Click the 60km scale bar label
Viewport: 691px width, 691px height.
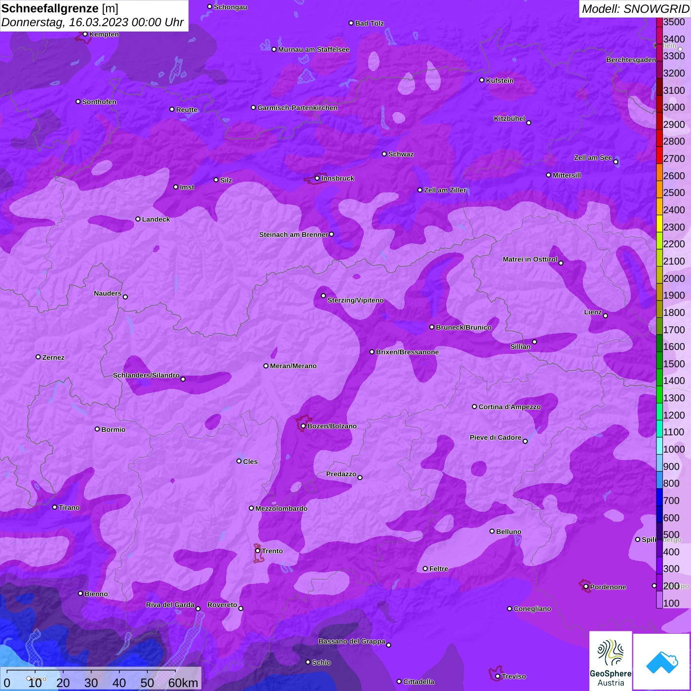[x=183, y=683]
